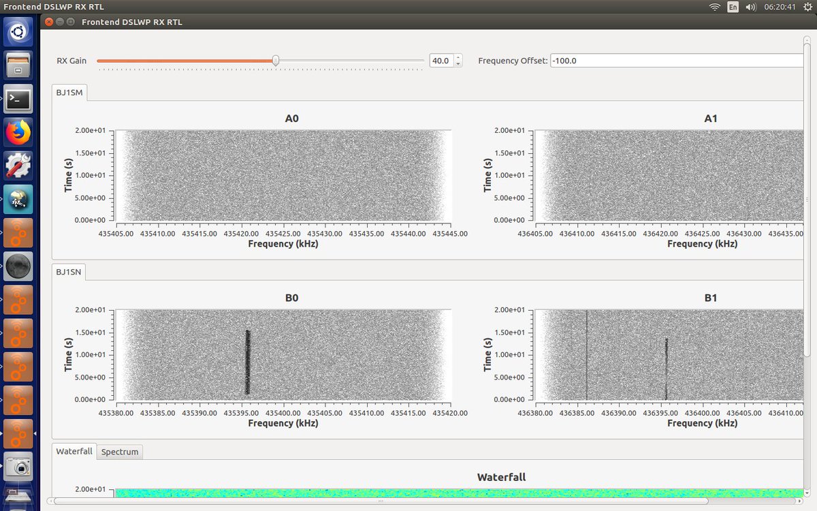Switch to the Spectrum tab
817x511 pixels.
120,452
